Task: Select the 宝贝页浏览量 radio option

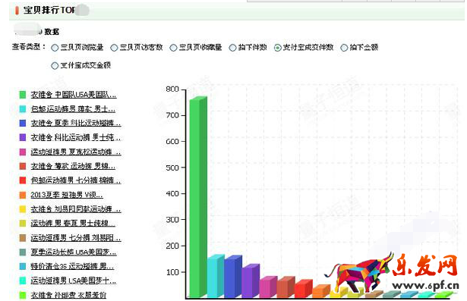Action: point(55,48)
